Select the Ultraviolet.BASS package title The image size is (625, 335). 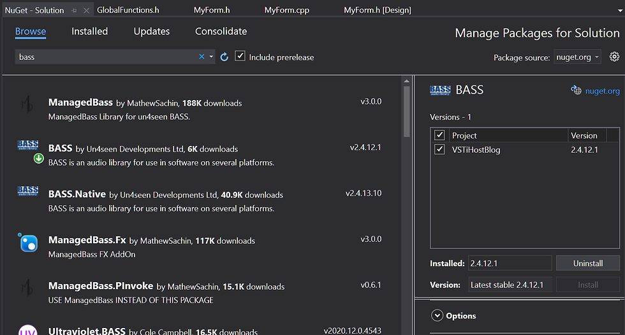(x=87, y=331)
